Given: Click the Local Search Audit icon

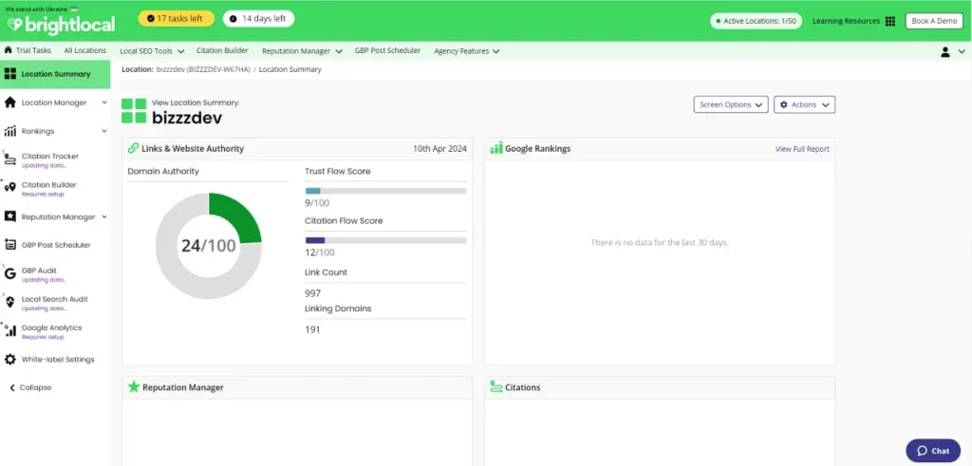Looking at the screenshot, I should click(9, 303).
